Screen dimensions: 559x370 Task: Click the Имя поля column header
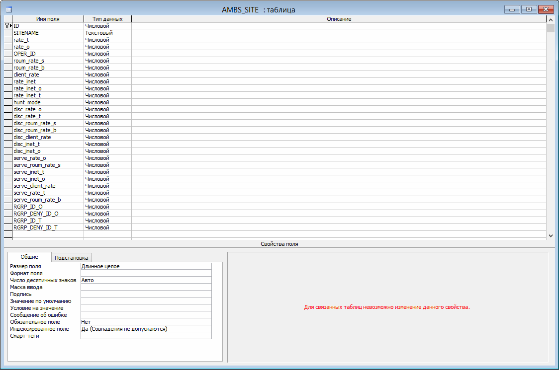point(48,19)
